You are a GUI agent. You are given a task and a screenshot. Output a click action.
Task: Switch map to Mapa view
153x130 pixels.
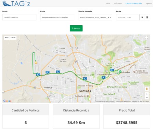click(7, 38)
